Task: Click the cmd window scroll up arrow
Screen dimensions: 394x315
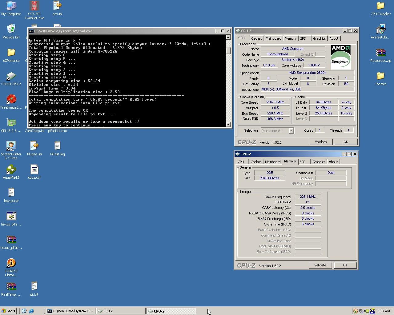Action: tap(228, 37)
